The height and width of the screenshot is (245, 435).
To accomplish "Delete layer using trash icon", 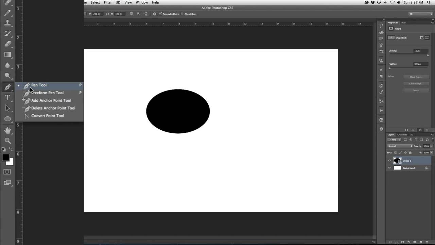I will pos(427,242).
